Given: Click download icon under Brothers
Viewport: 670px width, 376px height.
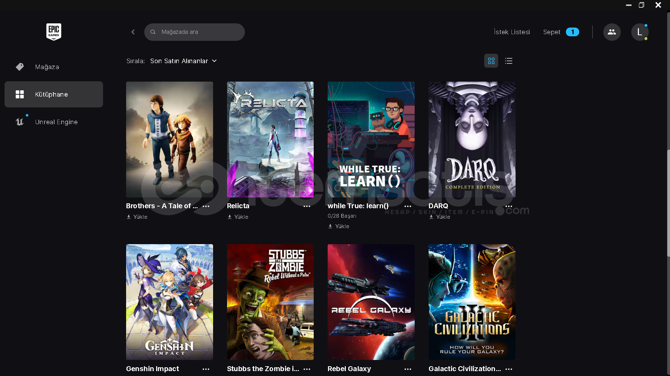Looking at the screenshot, I should coord(129,217).
